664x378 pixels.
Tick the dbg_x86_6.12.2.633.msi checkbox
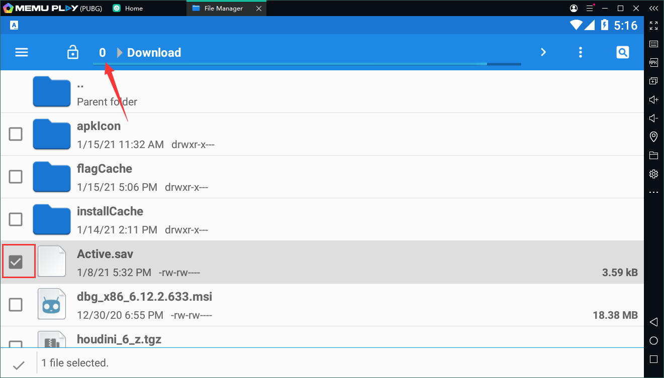(x=16, y=304)
